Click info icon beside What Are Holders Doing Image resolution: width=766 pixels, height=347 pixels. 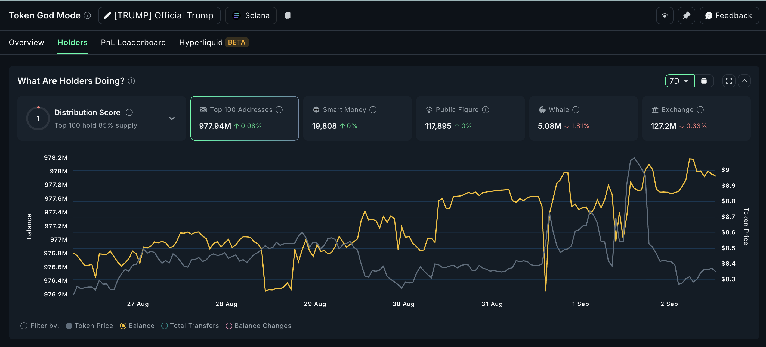131,81
